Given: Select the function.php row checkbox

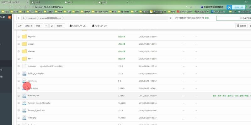Looking at the screenshot, I should 19,96.
